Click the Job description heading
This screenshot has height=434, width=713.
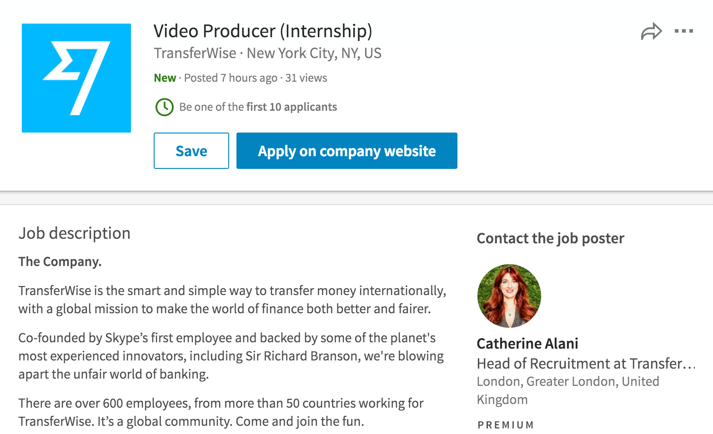tap(75, 233)
